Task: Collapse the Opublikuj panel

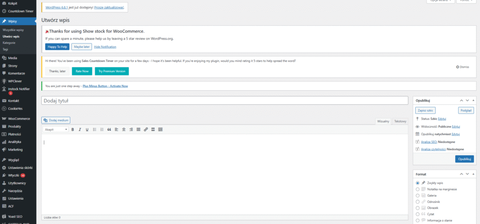Action: click(x=473, y=101)
